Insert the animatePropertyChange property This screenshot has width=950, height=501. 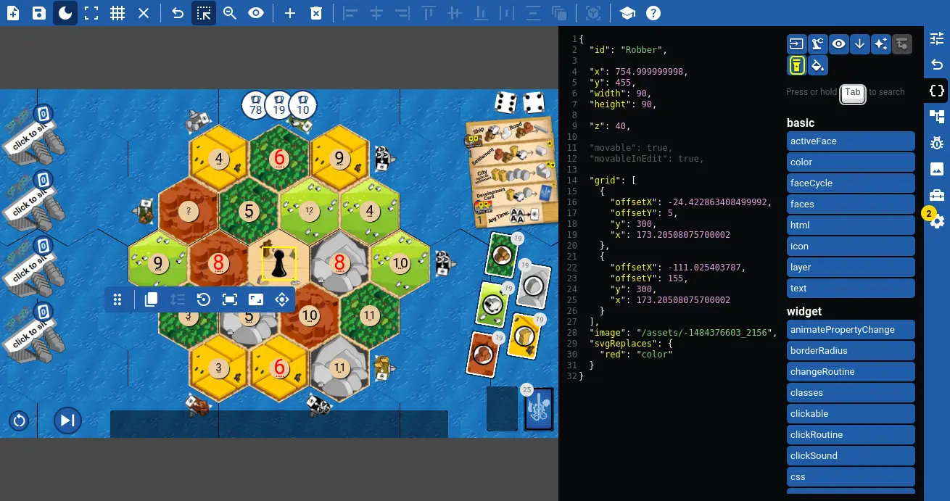click(x=851, y=330)
